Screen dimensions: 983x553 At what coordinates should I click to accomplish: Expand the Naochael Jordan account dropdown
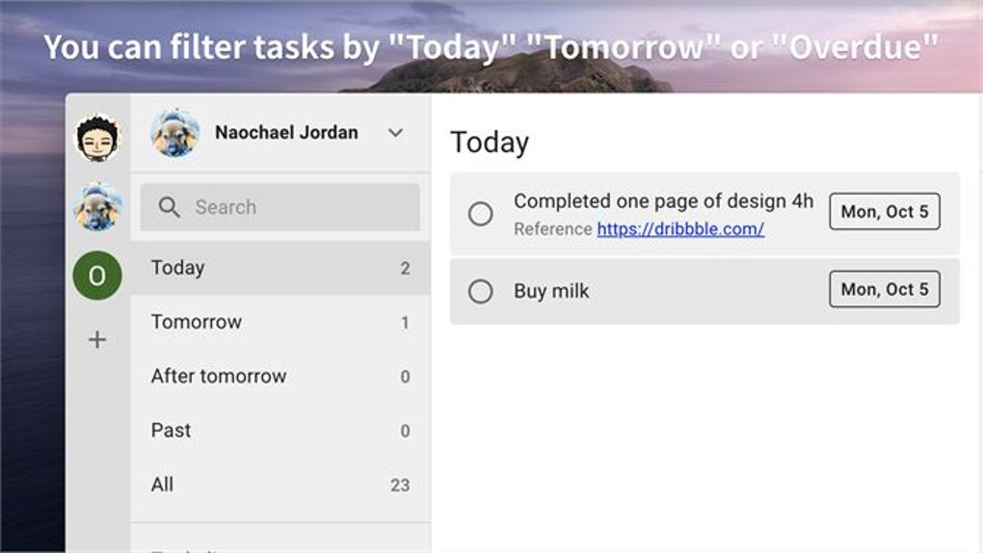tap(395, 133)
